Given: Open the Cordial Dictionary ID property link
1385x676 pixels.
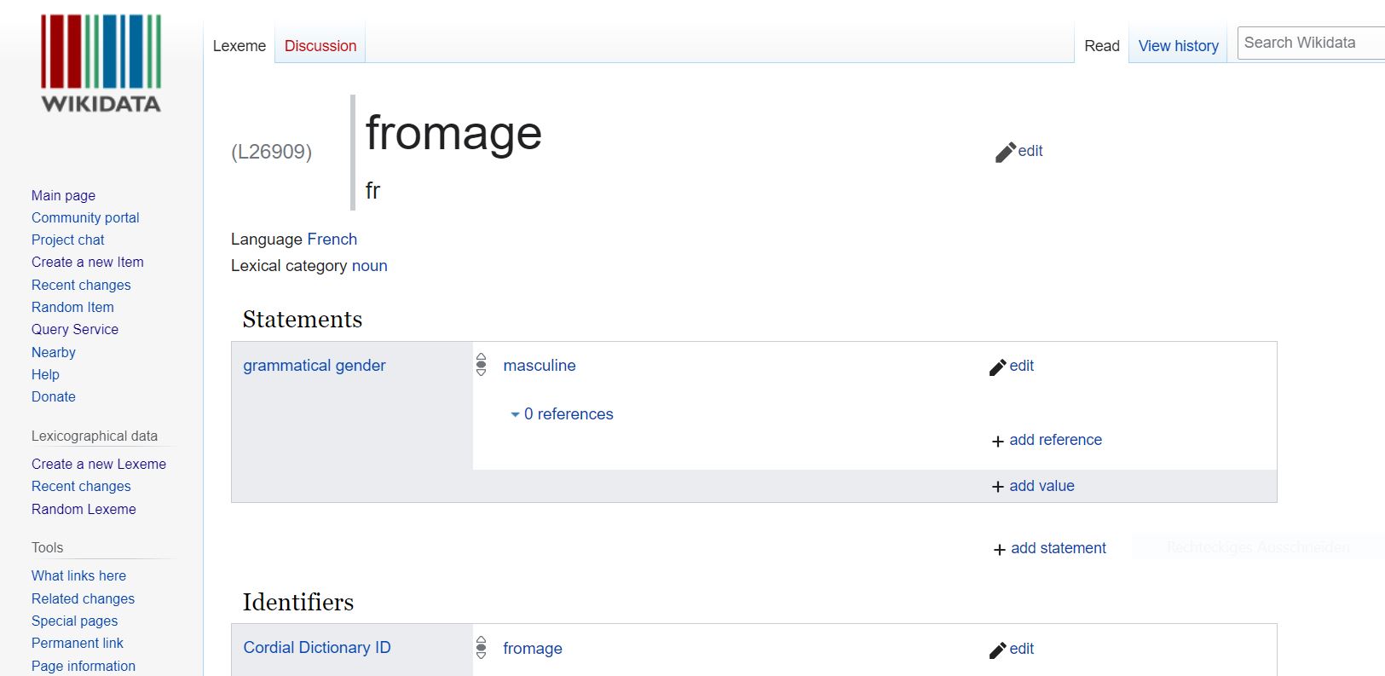Looking at the screenshot, I should 317,648.
